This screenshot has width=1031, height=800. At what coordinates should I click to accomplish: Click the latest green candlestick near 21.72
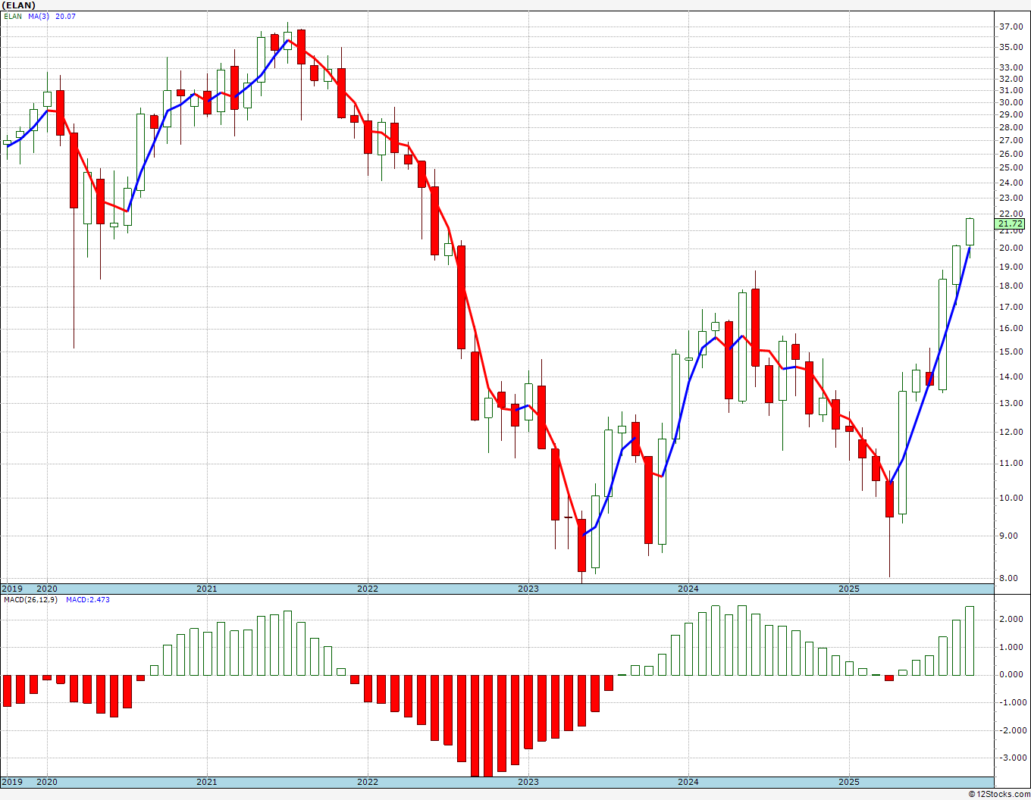click(970, 232)
